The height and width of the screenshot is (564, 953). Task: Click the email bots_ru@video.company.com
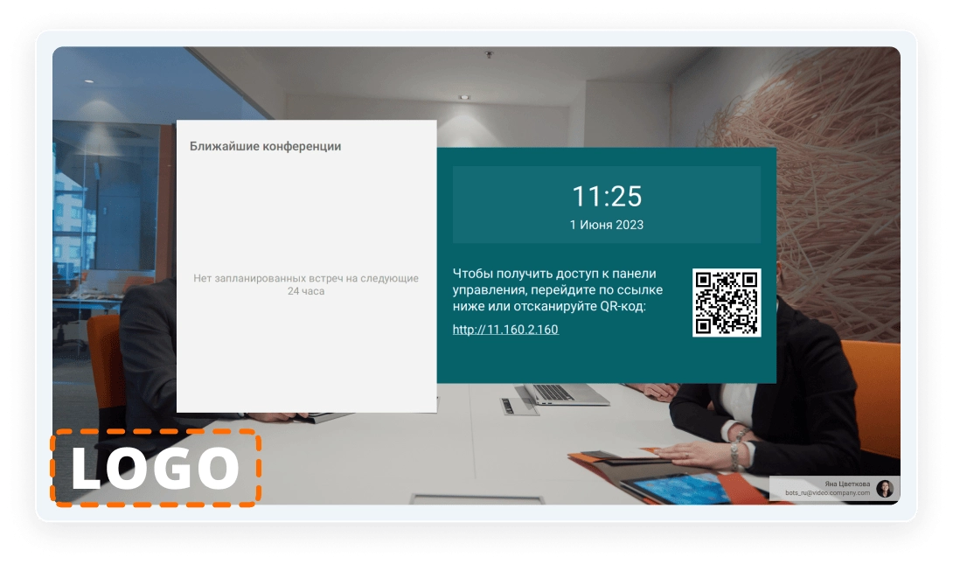click(x=827, y=493)
